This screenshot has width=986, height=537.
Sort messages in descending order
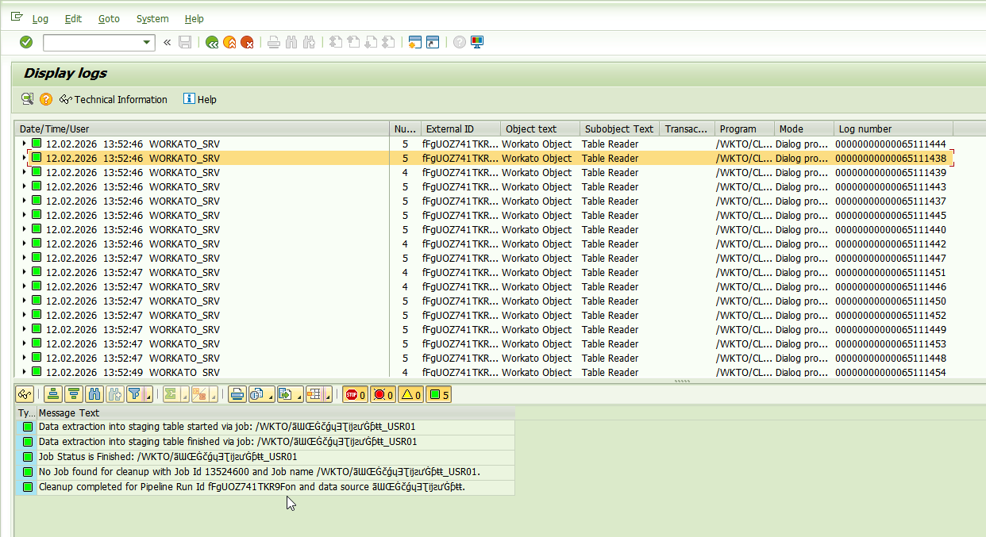[x=73, y=394]
